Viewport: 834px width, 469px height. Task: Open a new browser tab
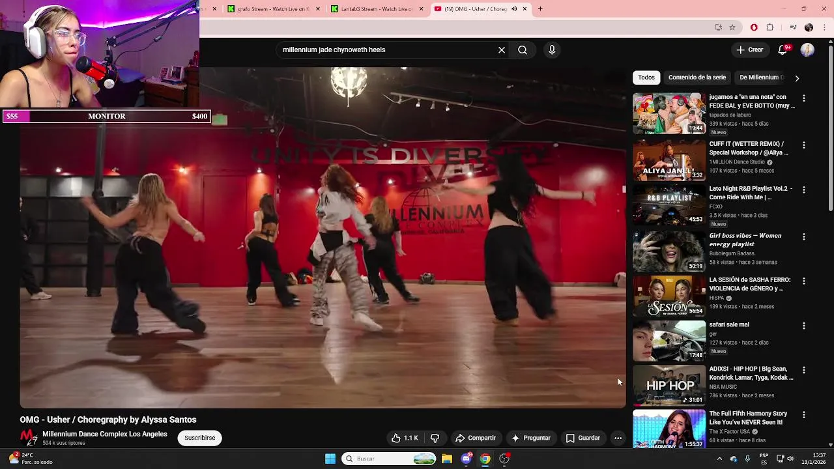540,9
